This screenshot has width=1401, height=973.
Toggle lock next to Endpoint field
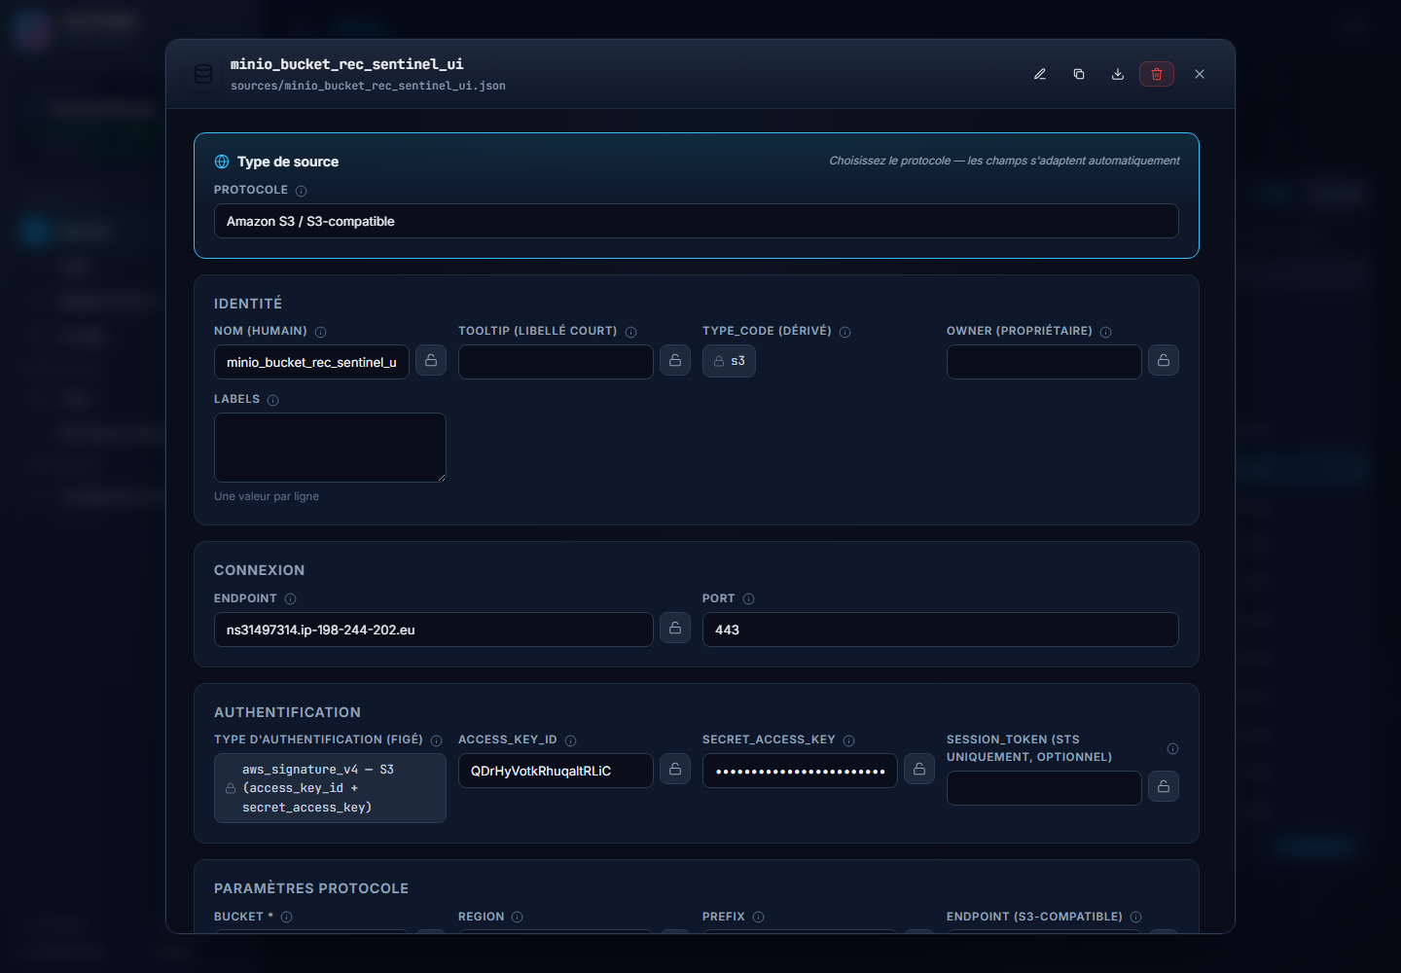click(x=675, y=628)
